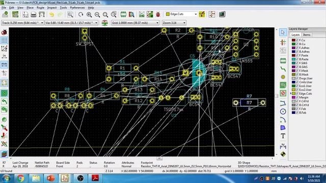This screenshot has height=183, width=326.
Task: Toggle Edge.Cuts layer checkbox
Action: point(297,94)
